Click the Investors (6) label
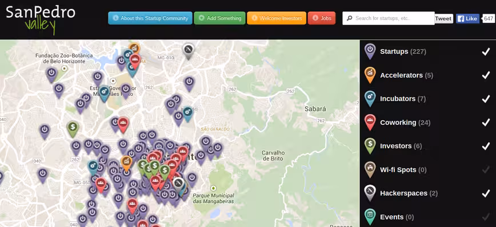 pos(401,146)
